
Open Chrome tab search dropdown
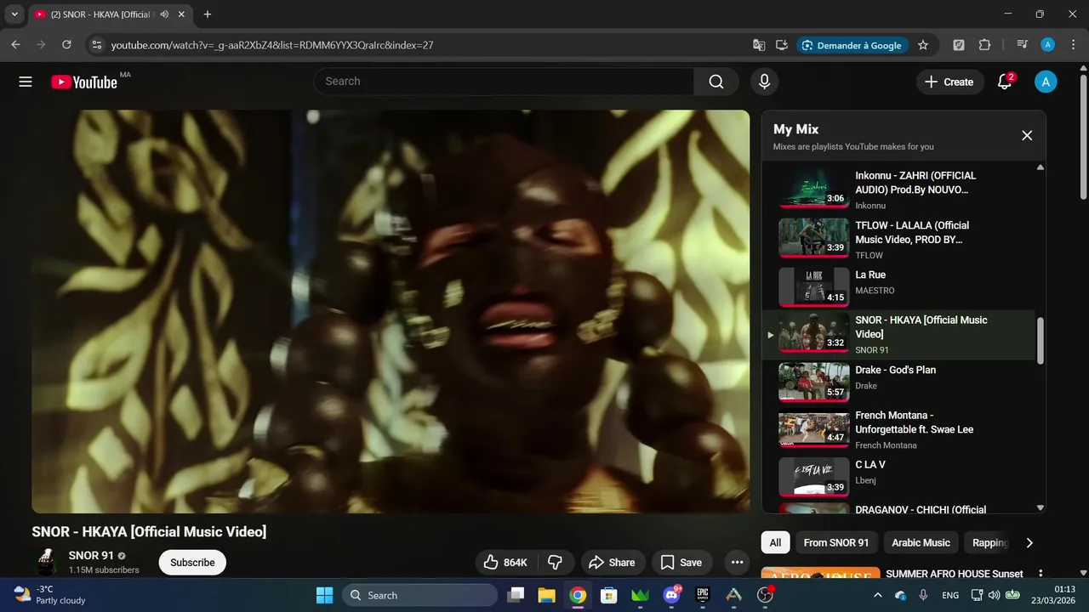click(x=14, y=14)
